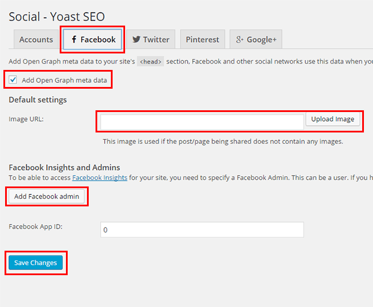373x307 pixels.
Task: Open the Accounts tab
Action: pos(36,39)
